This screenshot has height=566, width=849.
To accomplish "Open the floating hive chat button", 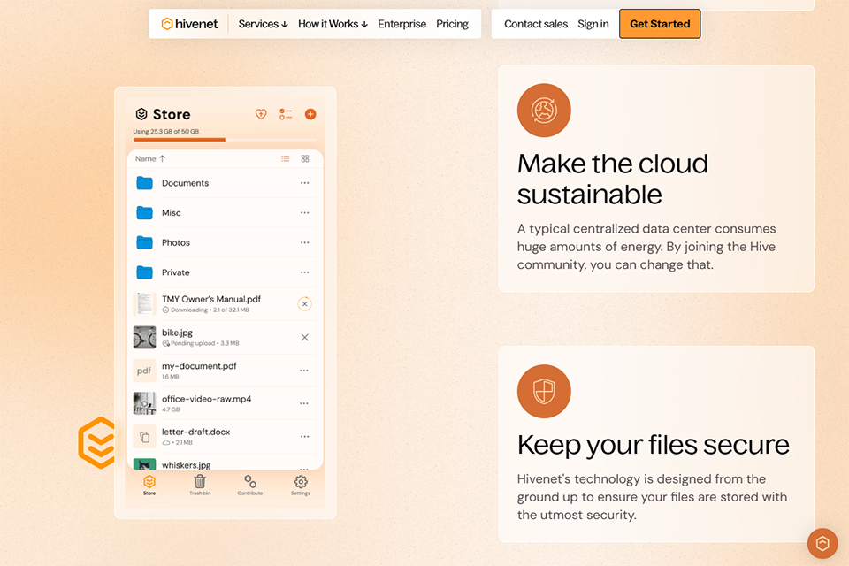I will [822, 543].
